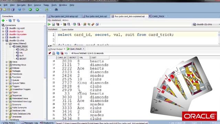This screenshot has height=124, width=220.
Task: Switch to the Script Output tab
Action: tap(56, 49)
